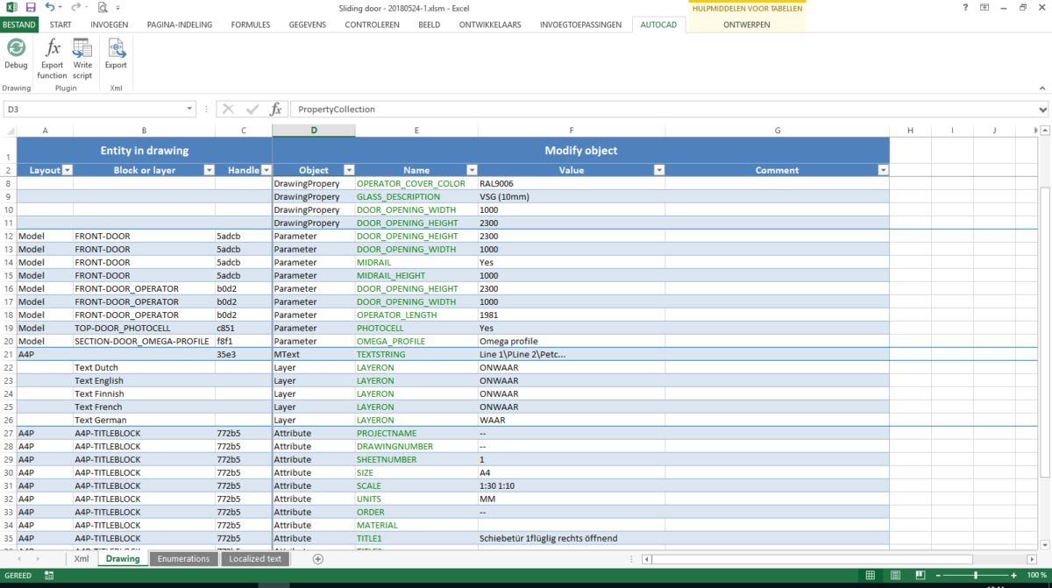The height and width of the screenshot is (588, 1052).
Task: Select the cell containing TEXTSTRING
Action: pyautogui.click(x=417, y=354)
